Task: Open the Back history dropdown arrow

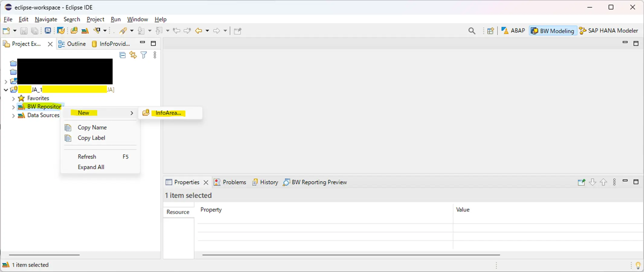Action: click(x=207, y=31)
